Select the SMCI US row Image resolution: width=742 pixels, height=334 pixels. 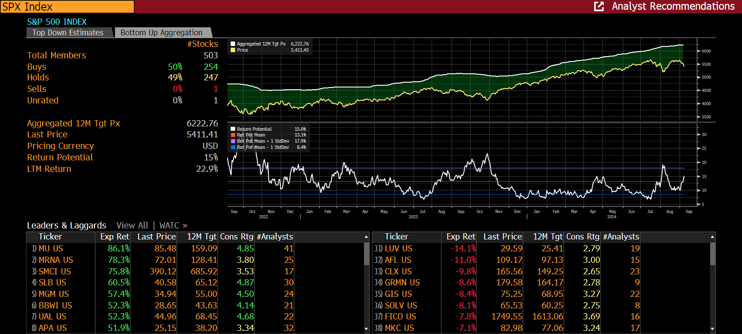195,271
